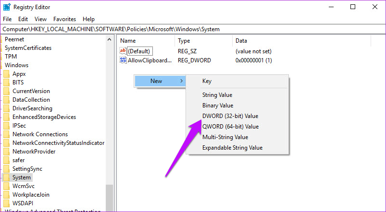Image resolution: width=386 pixels, height=212 pixels.
Task: Click the Appx folder icon
Action: point(7,74)
